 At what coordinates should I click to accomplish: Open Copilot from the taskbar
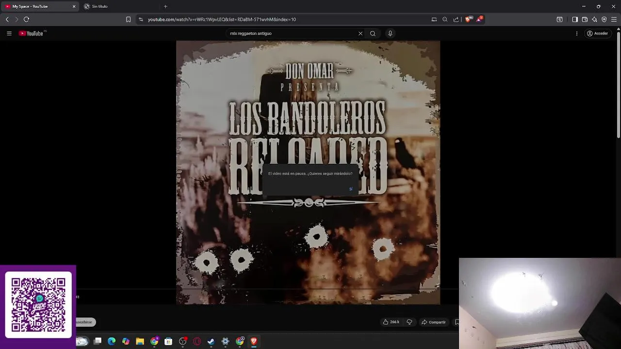(126, 341)
